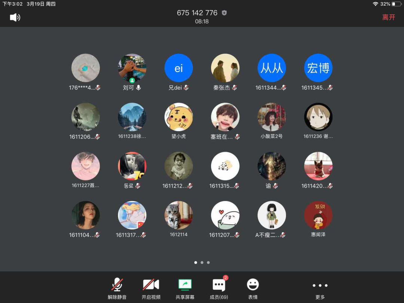Open meeting info via 675 142 776
Image resolution: width=404 pixels, height=303 pixels.
197,13
